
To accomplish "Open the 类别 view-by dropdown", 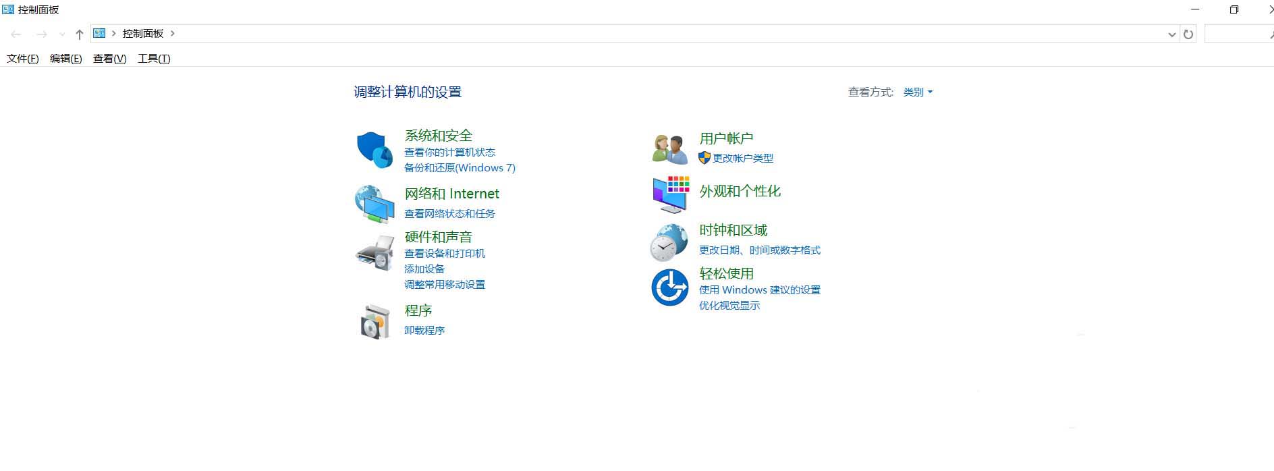I will click(x=918, y=92).
